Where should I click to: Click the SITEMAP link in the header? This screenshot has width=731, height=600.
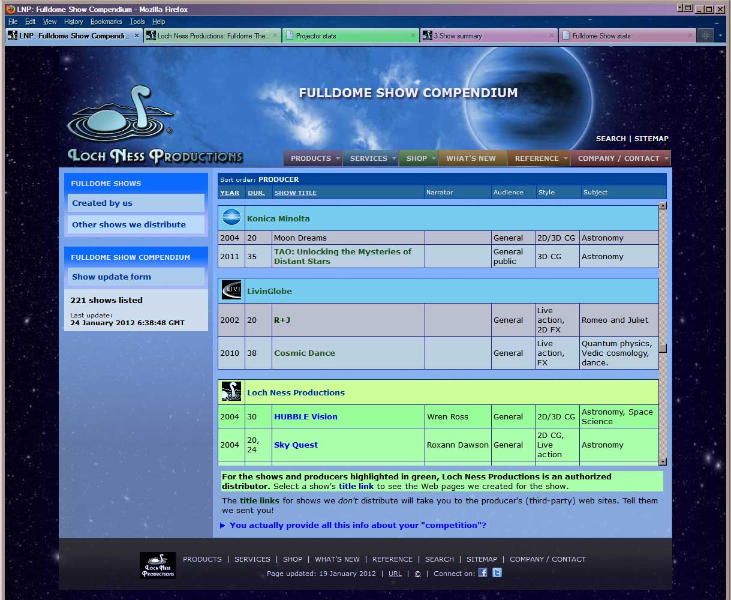click(651, 139)
